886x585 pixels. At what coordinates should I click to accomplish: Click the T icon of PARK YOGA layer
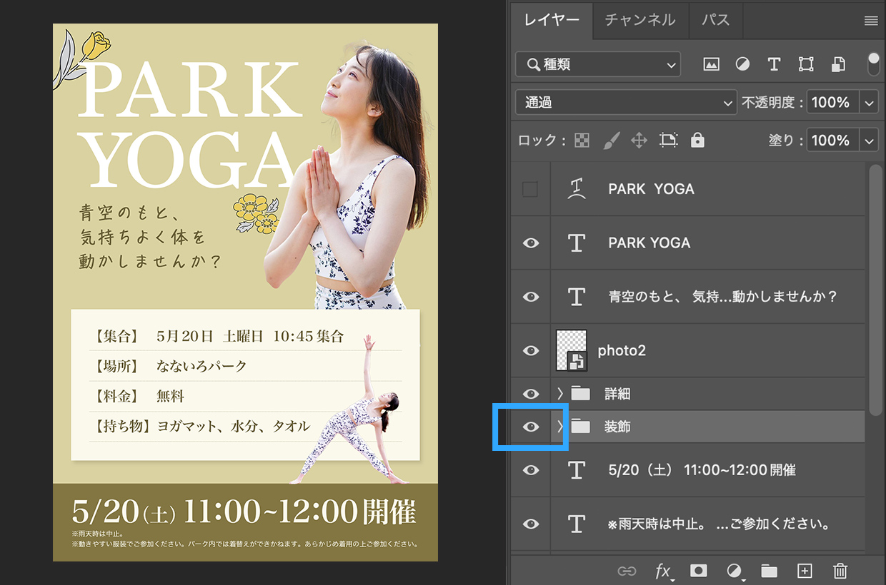577,243
